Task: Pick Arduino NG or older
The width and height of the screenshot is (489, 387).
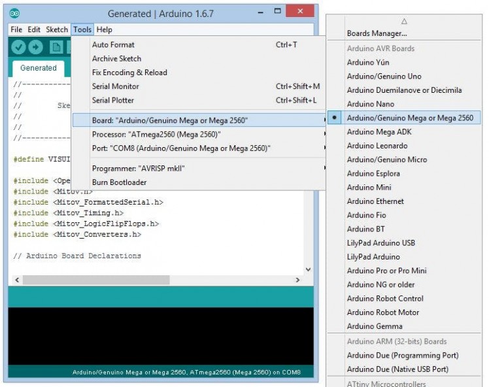Action: pos(404,284)
